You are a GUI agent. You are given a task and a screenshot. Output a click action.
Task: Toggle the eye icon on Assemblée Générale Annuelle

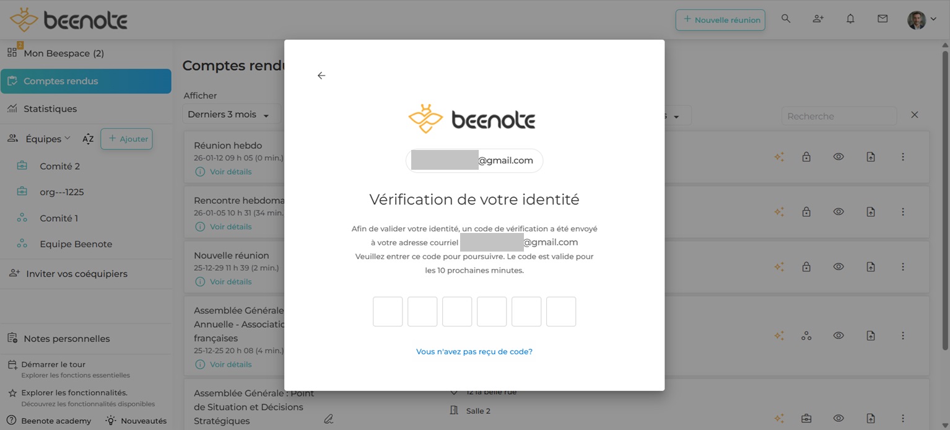click(839, 335)
